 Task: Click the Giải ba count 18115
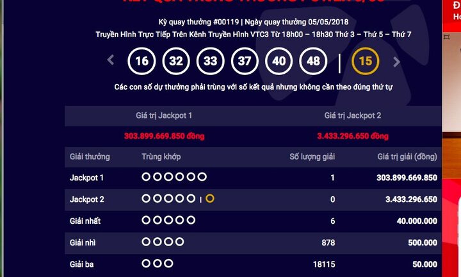coord(324,264)
